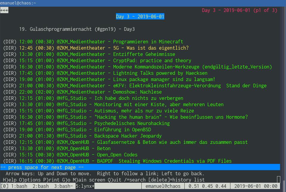Click the 'Q)uit' command in lynx footer
This screenshot has width=286, height=192.
coord(114,180)
